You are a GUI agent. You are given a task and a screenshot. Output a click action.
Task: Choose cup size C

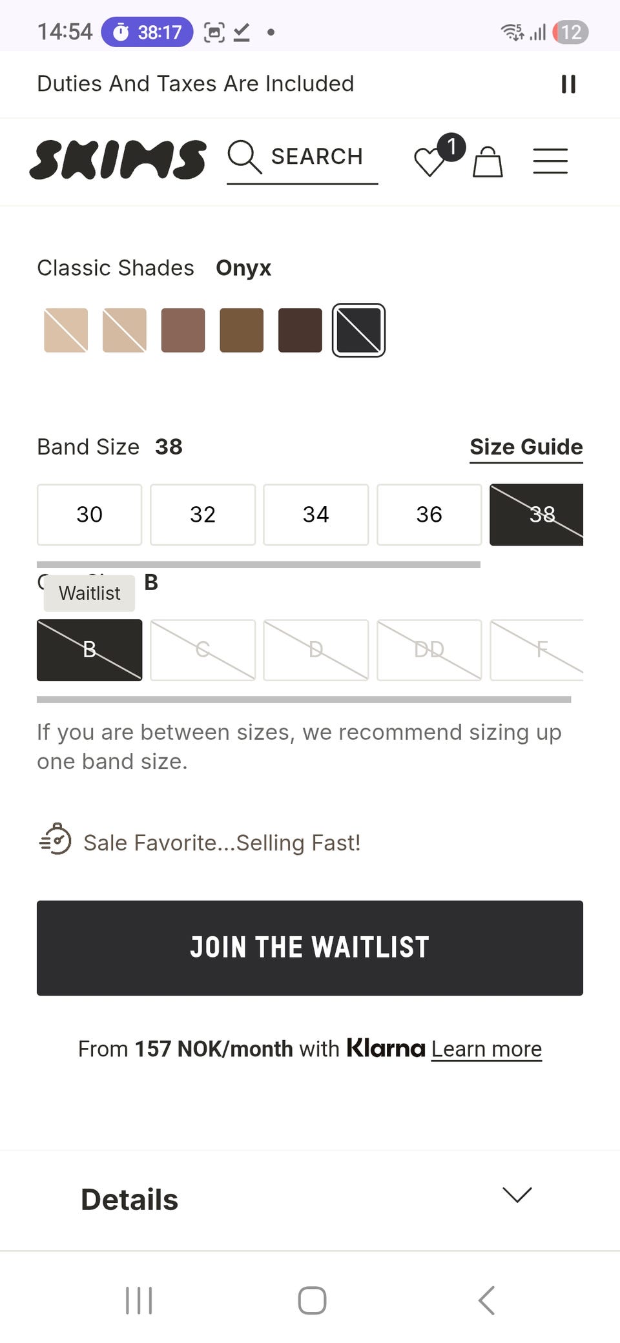[203, 650]
